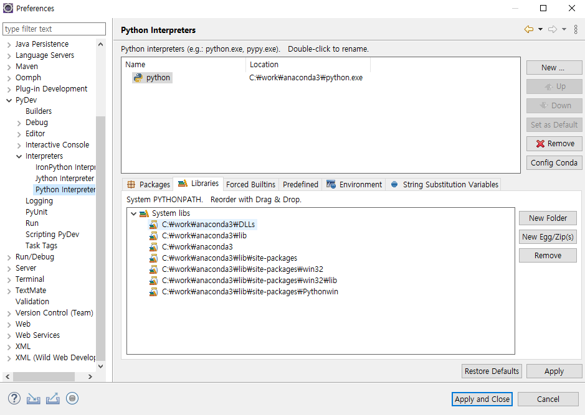Click the horizontal scroll right arrow
This screenshot has height=415, width=585.
click(x=90, y=376)
